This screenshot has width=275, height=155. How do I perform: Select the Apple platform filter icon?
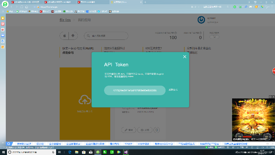(x=65, y=36)
